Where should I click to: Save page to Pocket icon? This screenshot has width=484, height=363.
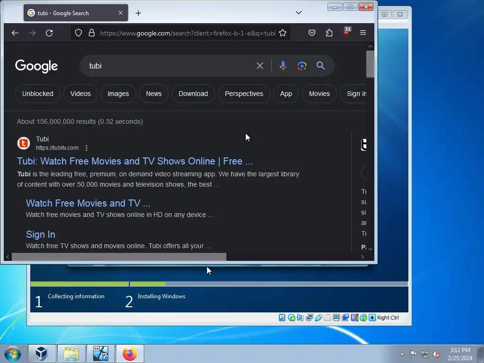312,33
